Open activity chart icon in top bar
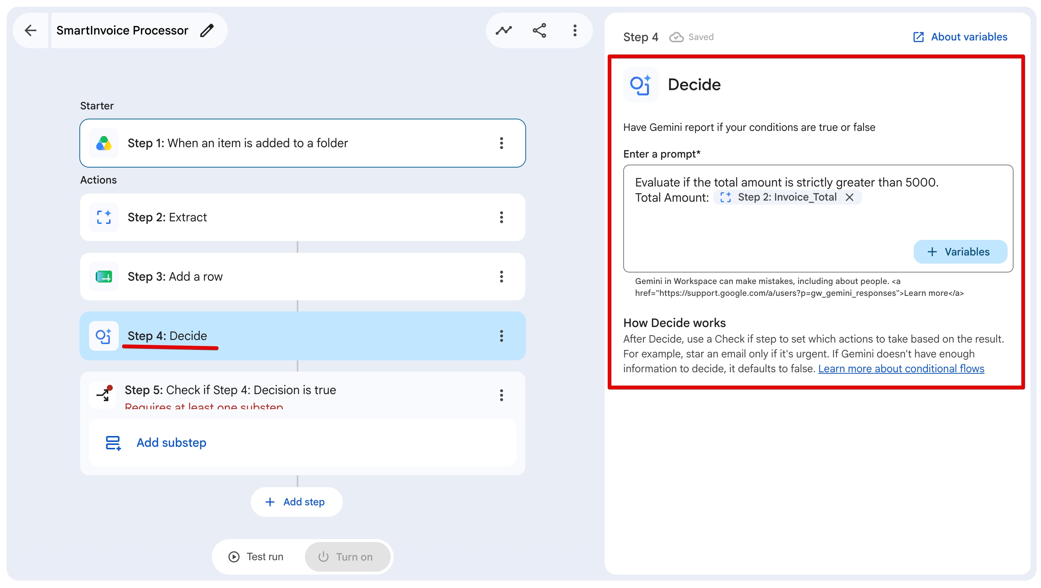 coord(504,30)
